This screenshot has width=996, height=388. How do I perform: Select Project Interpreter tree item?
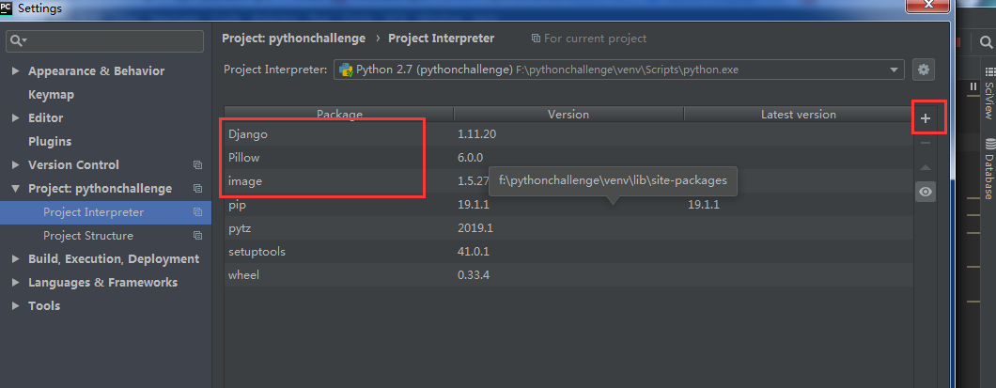93,212
